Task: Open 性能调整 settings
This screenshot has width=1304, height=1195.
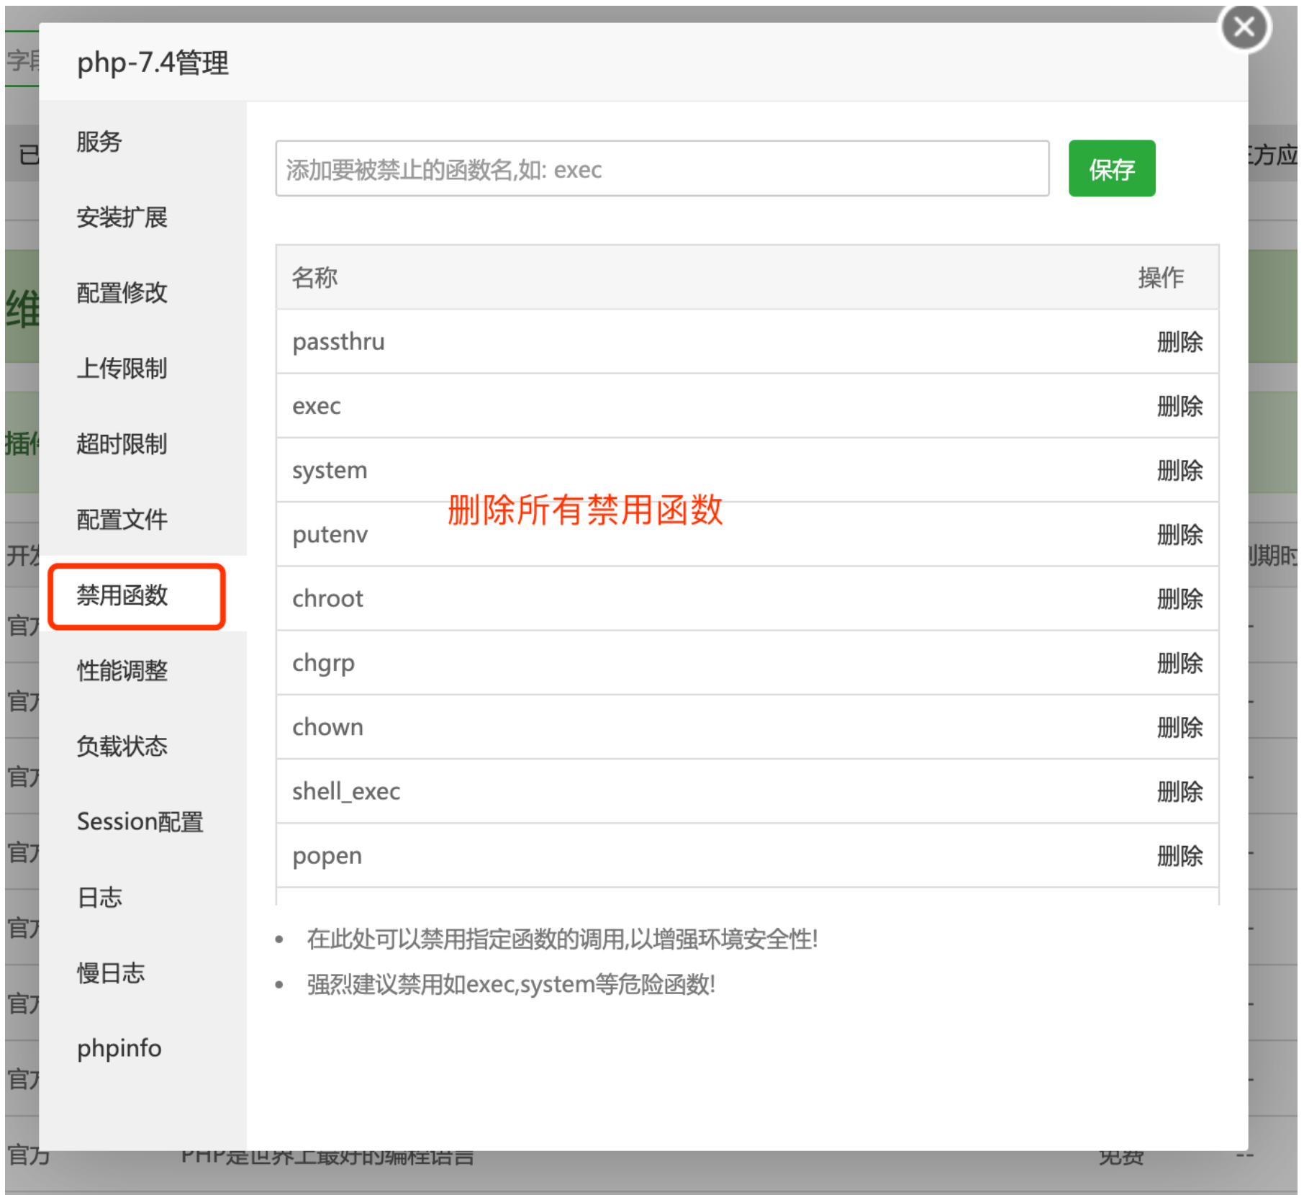Action: click(x=122, y=672)
